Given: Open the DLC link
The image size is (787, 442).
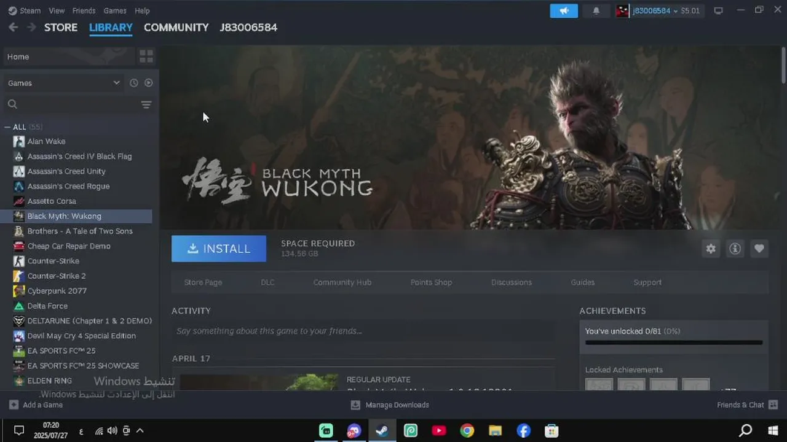Looking at the screenshot, I should click(x=267, y=282).
